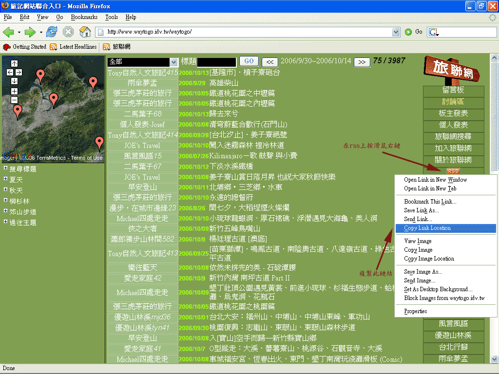Expand the 搜尋標題 tree item
Screen dimensions: 499x374
click(x=5, y=168)
